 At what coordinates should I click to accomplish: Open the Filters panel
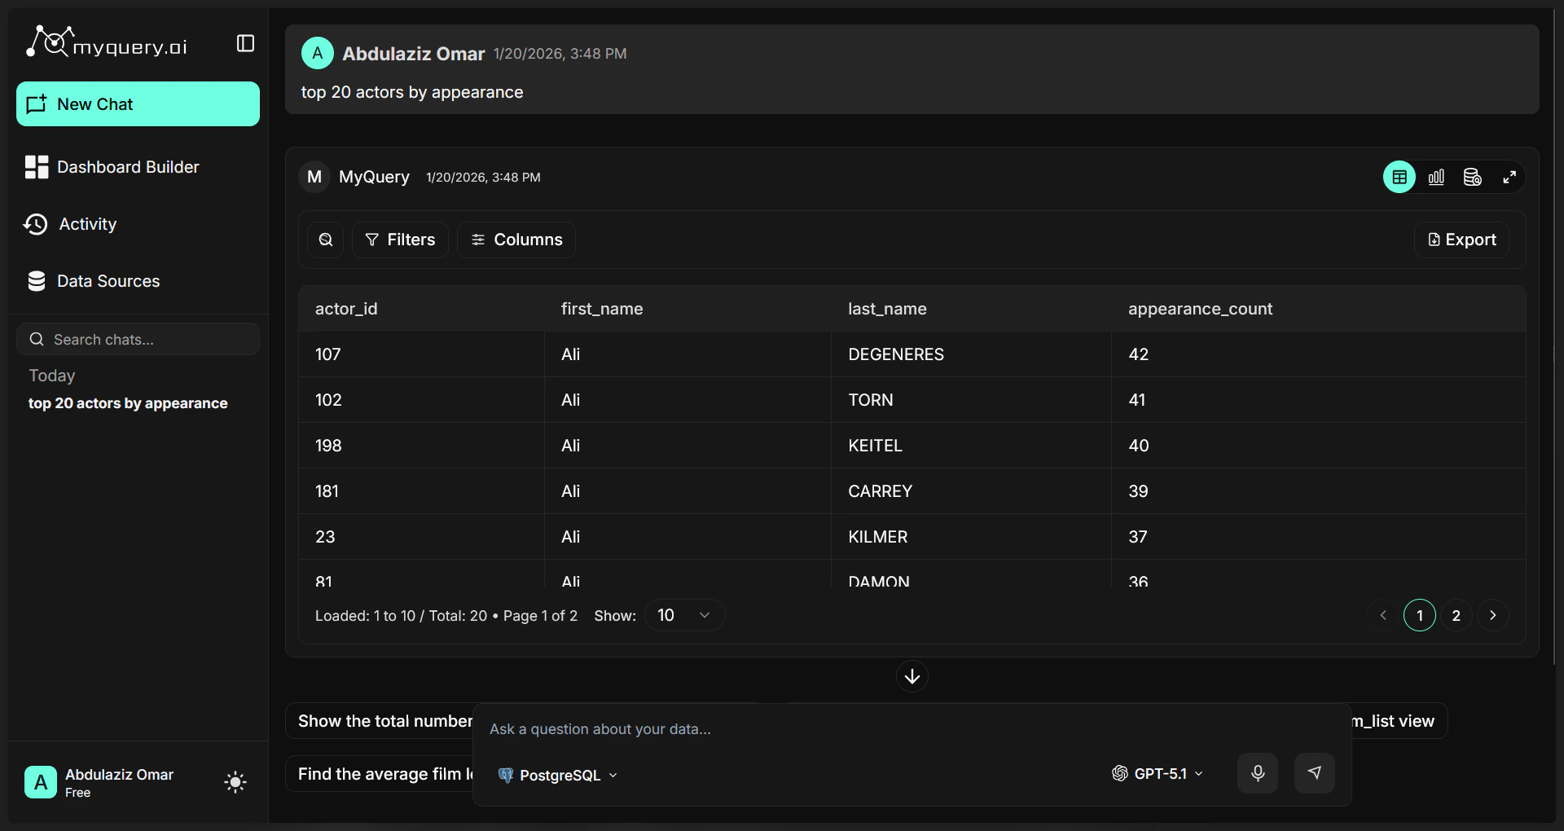(400, 240)
